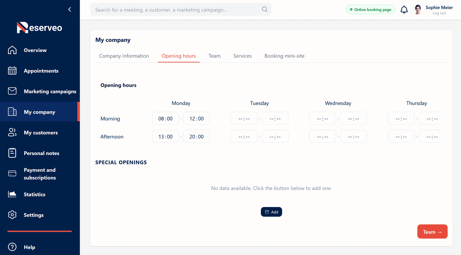The height and width of the screenshot is (255, 461).
Task: Click the Settings gear icon
Action: tap(12, 215)
